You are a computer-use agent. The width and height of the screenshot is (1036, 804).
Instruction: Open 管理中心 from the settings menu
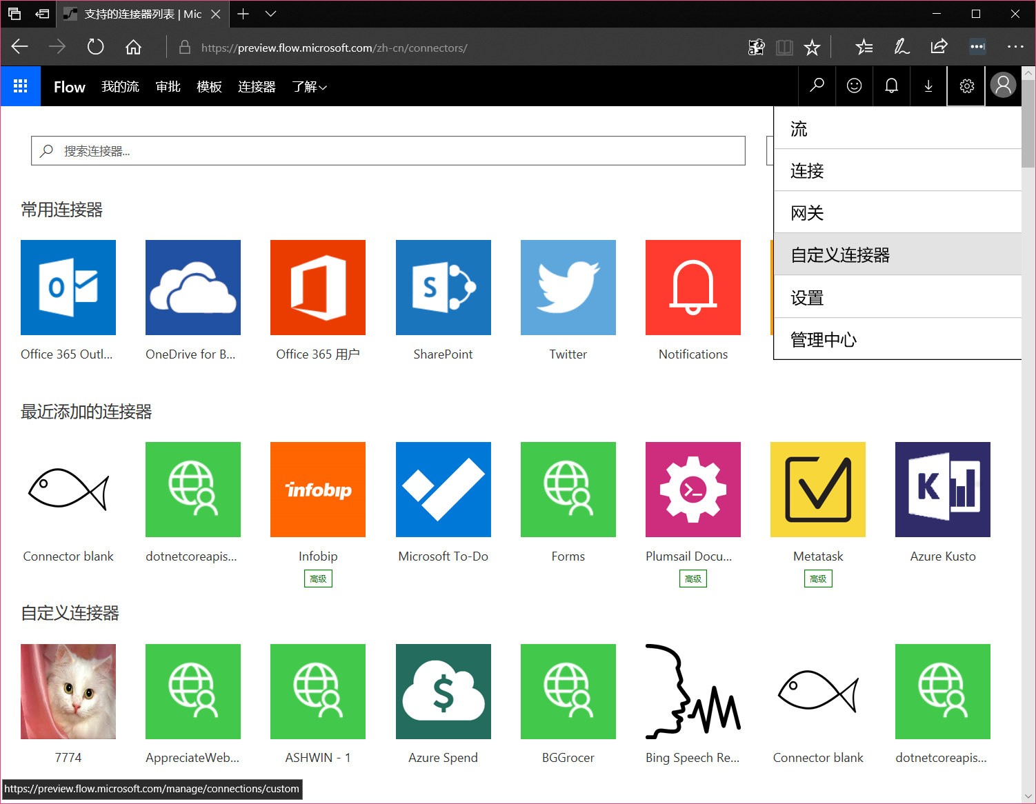pos(824,339)
